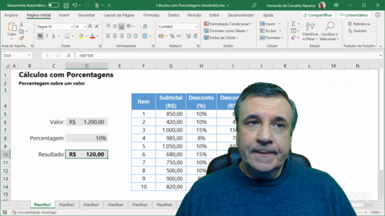
Task: Click the AutoSum sigma icon
Action: (x=294, y=24)
